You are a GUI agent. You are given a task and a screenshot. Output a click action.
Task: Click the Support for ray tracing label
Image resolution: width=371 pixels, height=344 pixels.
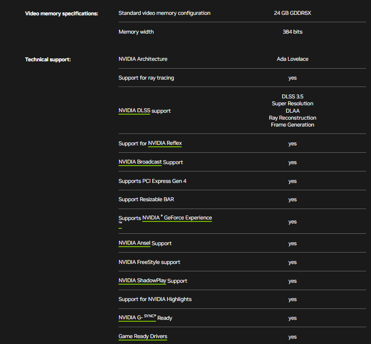coord(146,78)
